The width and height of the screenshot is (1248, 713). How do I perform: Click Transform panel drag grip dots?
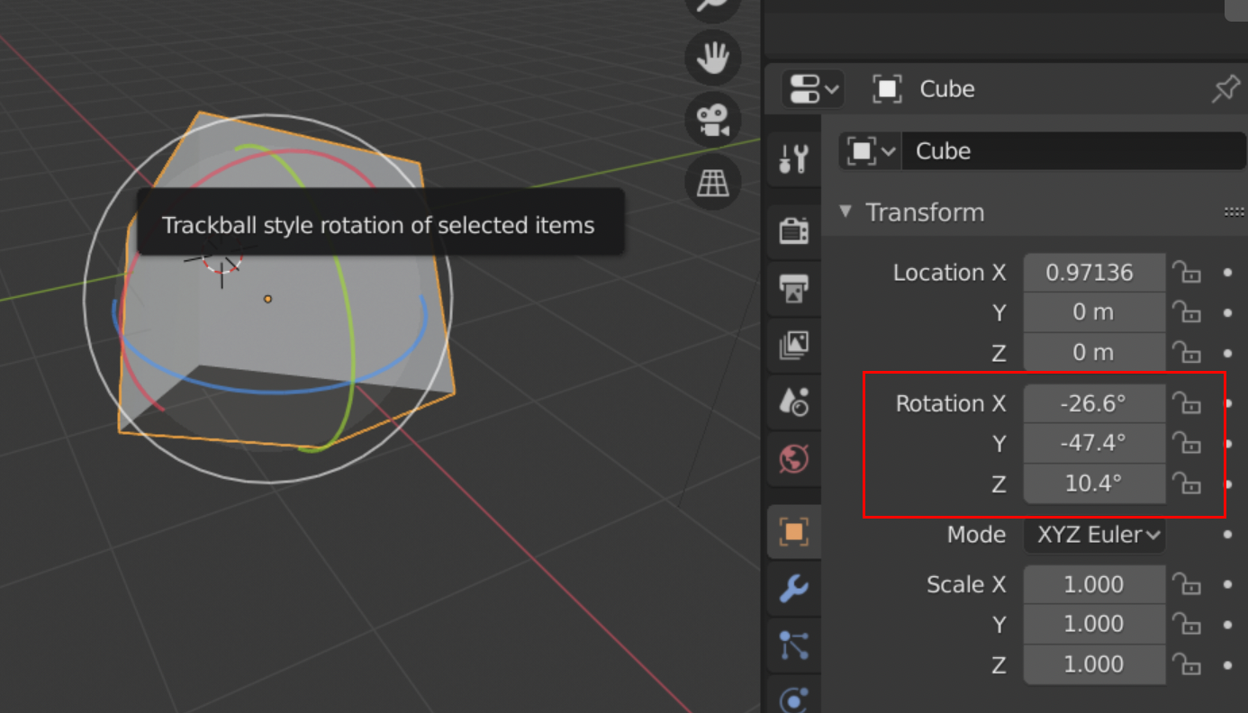click(1234, 212)
